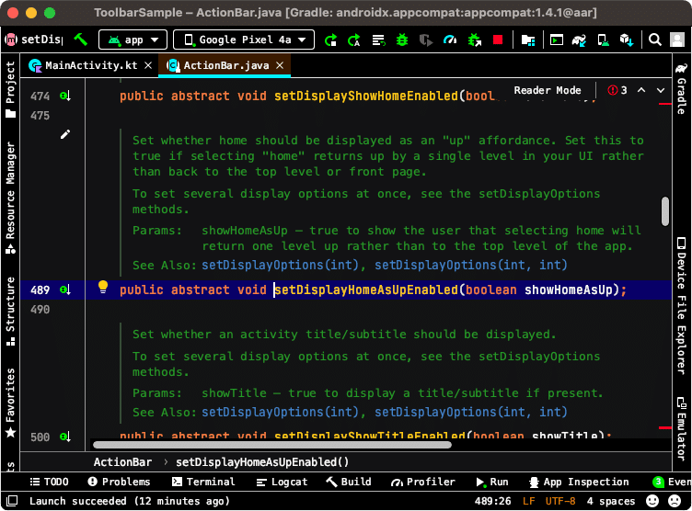Click the happy face feedback icon
692x511 pixels.
652,501
